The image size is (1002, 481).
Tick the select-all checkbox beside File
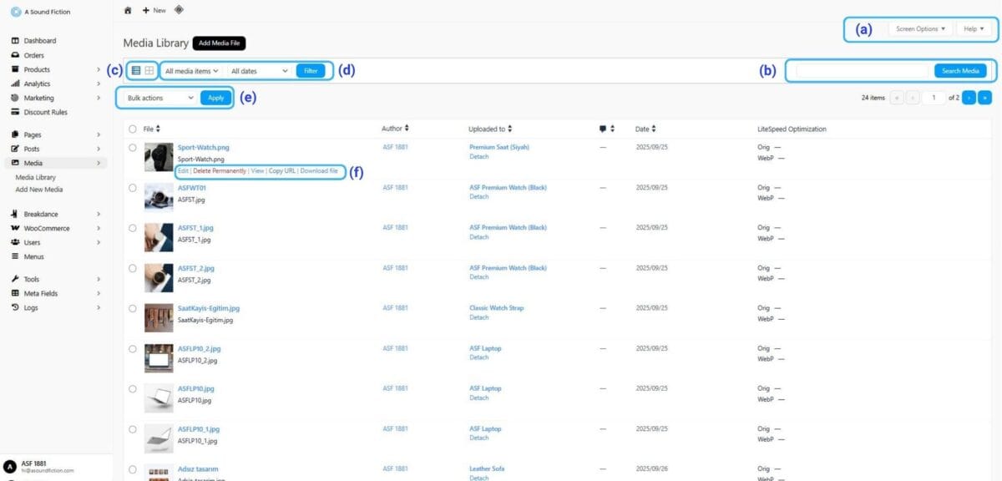pos(132,129)
